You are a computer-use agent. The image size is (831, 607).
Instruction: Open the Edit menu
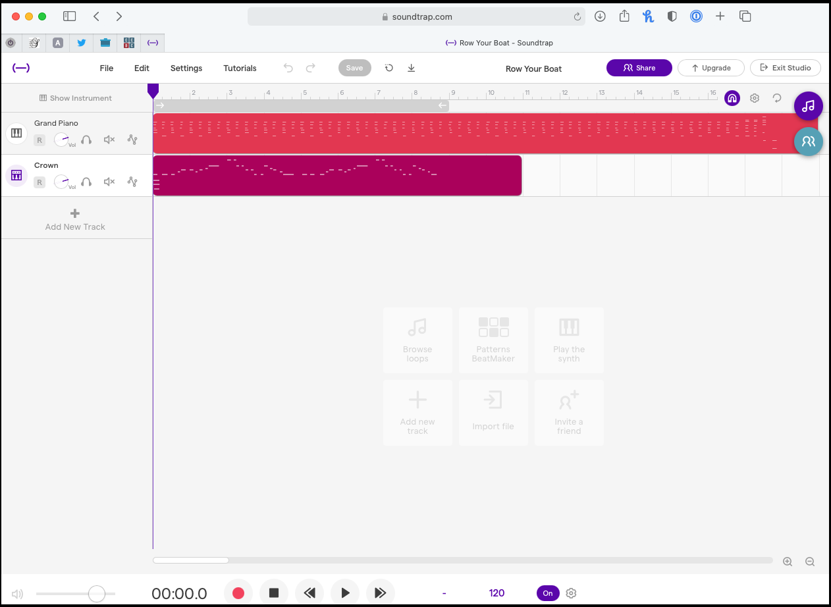142,68
